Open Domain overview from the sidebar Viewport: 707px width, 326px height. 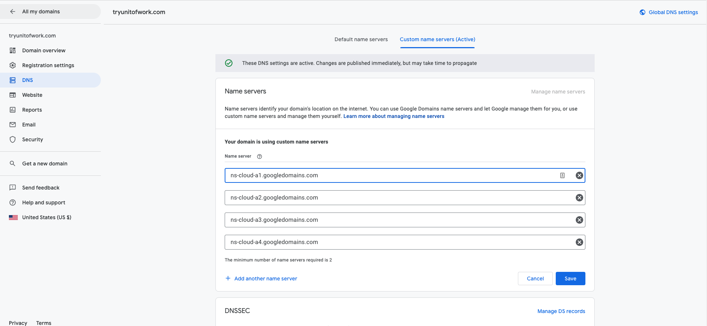(x=43, y=50)
